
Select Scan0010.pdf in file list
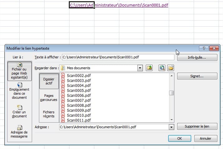click(x=79, y=115)
